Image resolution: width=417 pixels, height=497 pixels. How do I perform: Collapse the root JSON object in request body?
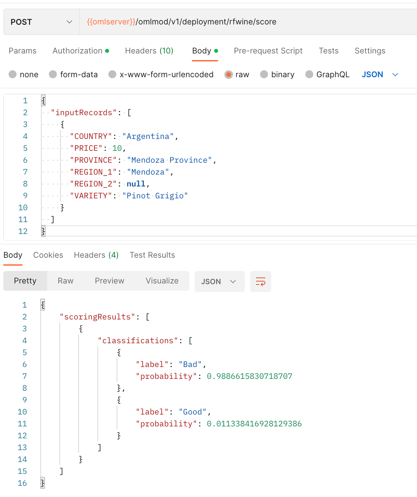click(43, 100)
